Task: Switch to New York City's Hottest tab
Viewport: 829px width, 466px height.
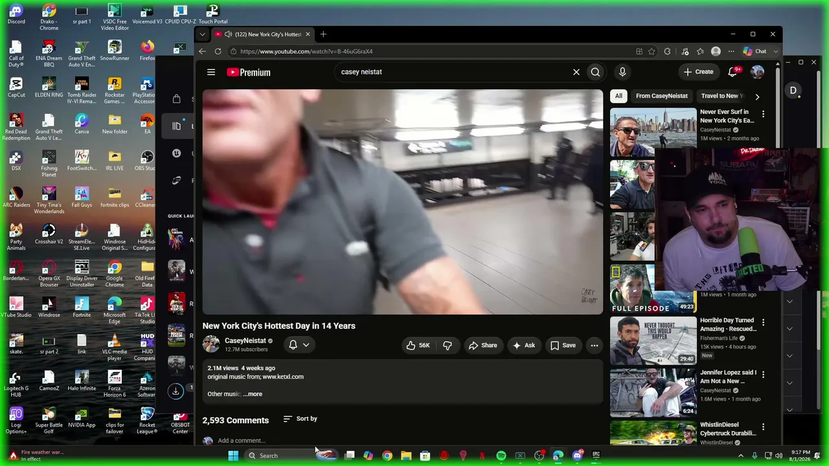Action: pos(263,34)
